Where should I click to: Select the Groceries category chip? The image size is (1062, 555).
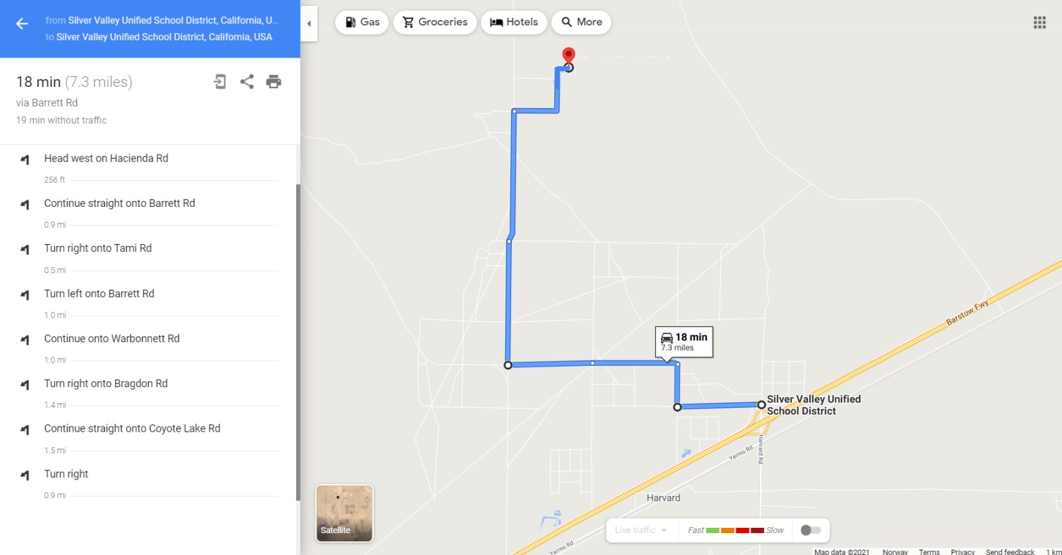point(435,22)
